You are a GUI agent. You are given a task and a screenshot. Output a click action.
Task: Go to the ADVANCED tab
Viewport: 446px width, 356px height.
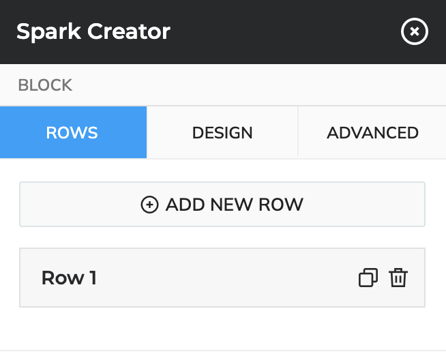click(x=372, y=132)
